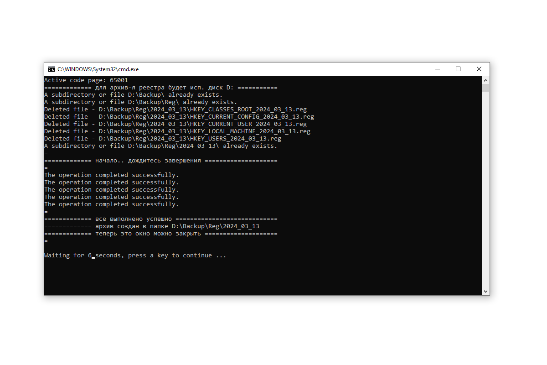Click the 'начало.. дождитесь завершения' line
This screenshot has width=547, height=365.
click(161, 161)
